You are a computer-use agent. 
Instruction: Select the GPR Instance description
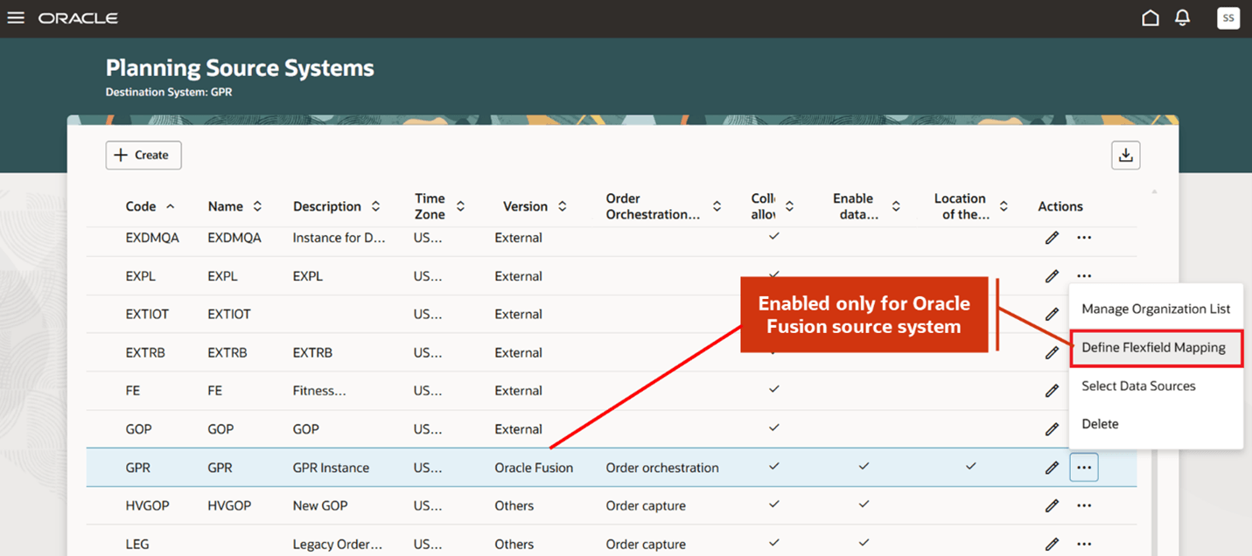click(331, 468)
